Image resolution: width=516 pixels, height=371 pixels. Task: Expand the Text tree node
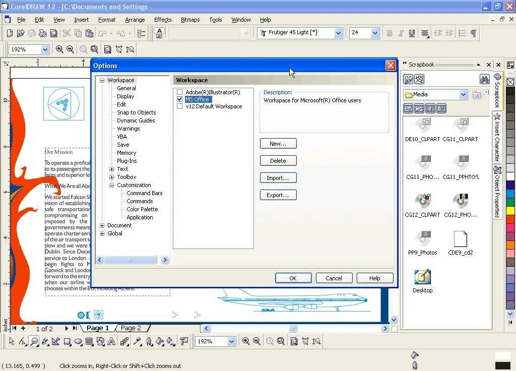tap(111, 169)
